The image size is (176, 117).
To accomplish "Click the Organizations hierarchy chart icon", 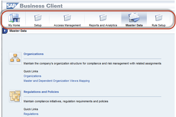I will pos(15,58).
